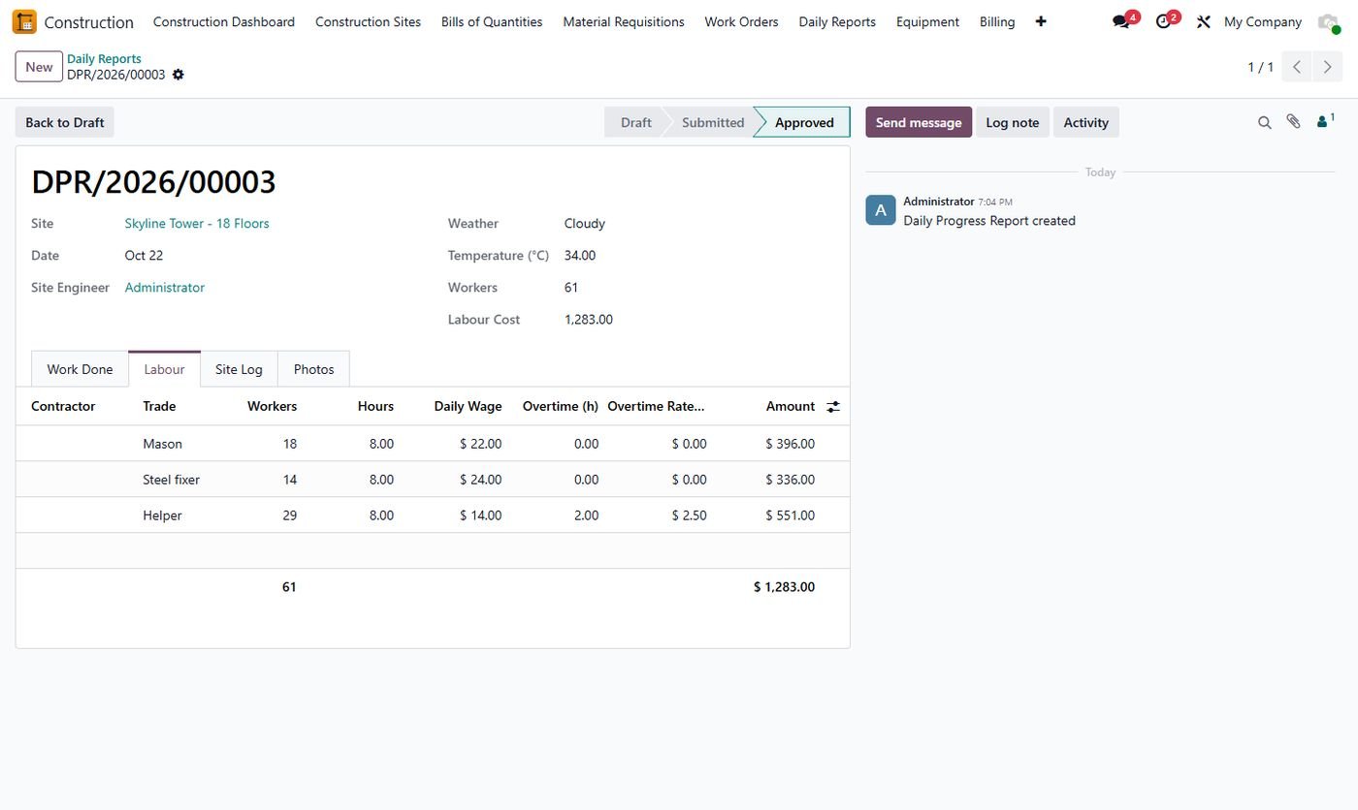Click Log note button
Screen dimensions: 1358x810
tap(1012, 122)
